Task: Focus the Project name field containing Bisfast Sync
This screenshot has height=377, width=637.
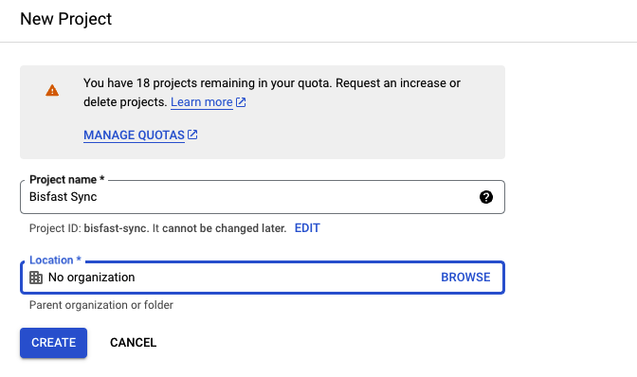Action: 263,197
